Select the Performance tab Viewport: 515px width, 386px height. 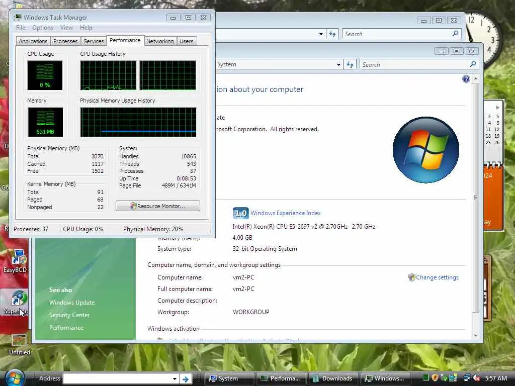click(125, 40)
